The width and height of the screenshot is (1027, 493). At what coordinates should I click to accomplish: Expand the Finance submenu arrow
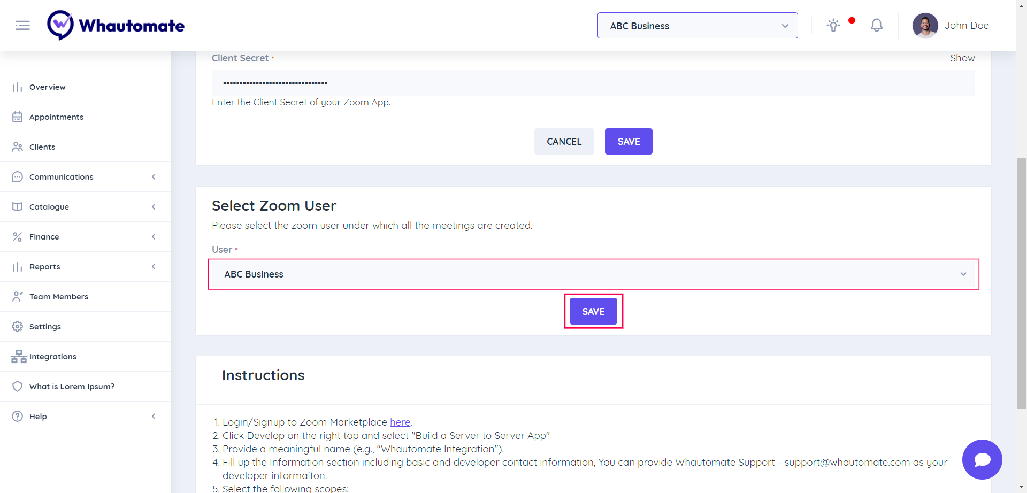pyautogui.click(x=154, y=237)
